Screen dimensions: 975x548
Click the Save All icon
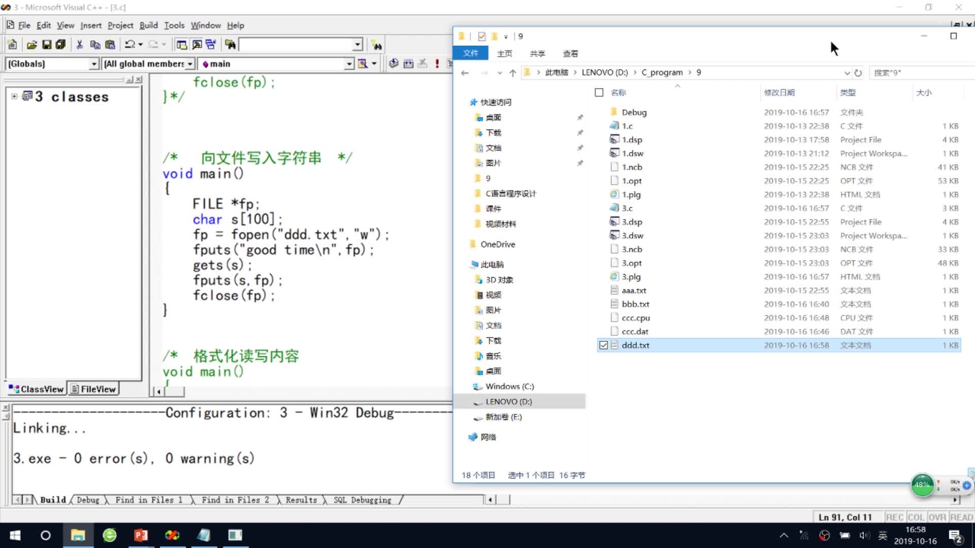60,45
